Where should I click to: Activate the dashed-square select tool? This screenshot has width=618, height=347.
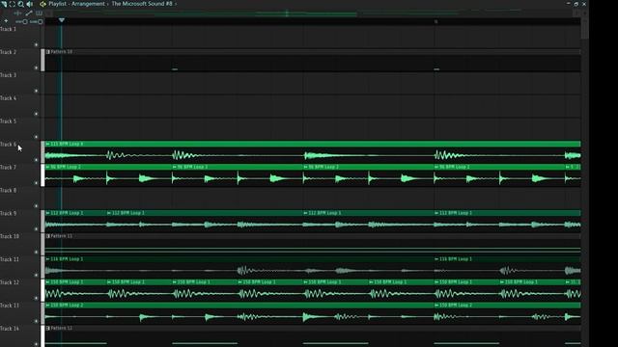pyautogui.click(x=13, y=4)
